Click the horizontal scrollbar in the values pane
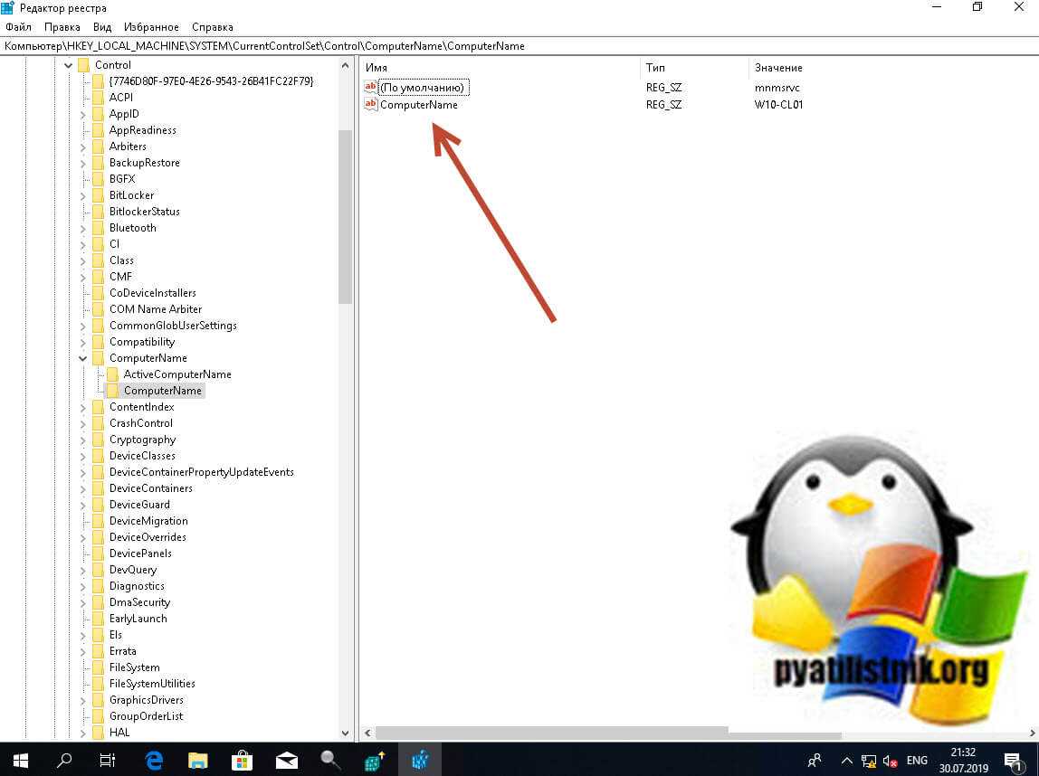Image resolution: width=1039 pixels, height=776 pixels. coord(552,732)
